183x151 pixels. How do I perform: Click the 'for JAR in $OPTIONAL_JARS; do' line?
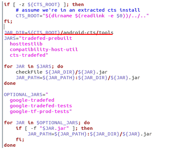pyautogui.click(x=47, y=123)
